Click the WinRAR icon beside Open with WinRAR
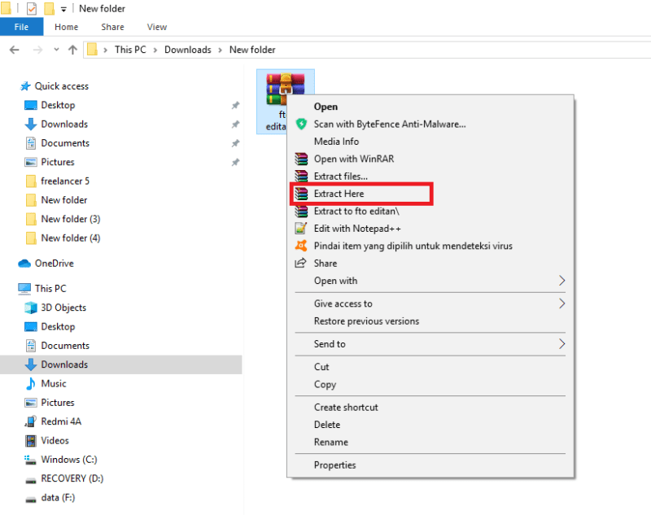Image resolution: width=651 pixels, height=515 pixels. click(x=301, y=159)
